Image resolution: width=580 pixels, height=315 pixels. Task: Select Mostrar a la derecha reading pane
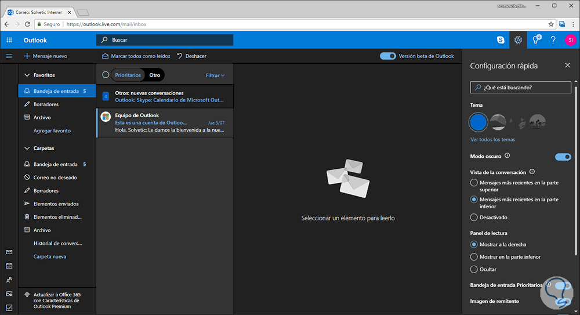pyautogui.click(x=474, y=244)
